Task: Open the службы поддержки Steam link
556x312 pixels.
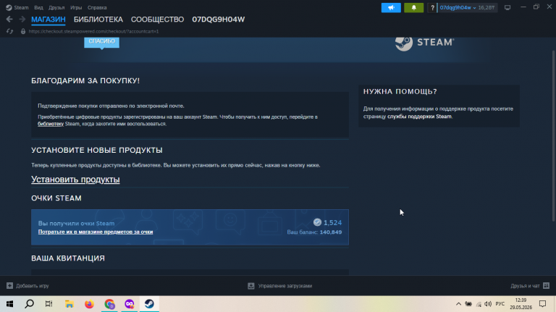Action: (419, 117)
